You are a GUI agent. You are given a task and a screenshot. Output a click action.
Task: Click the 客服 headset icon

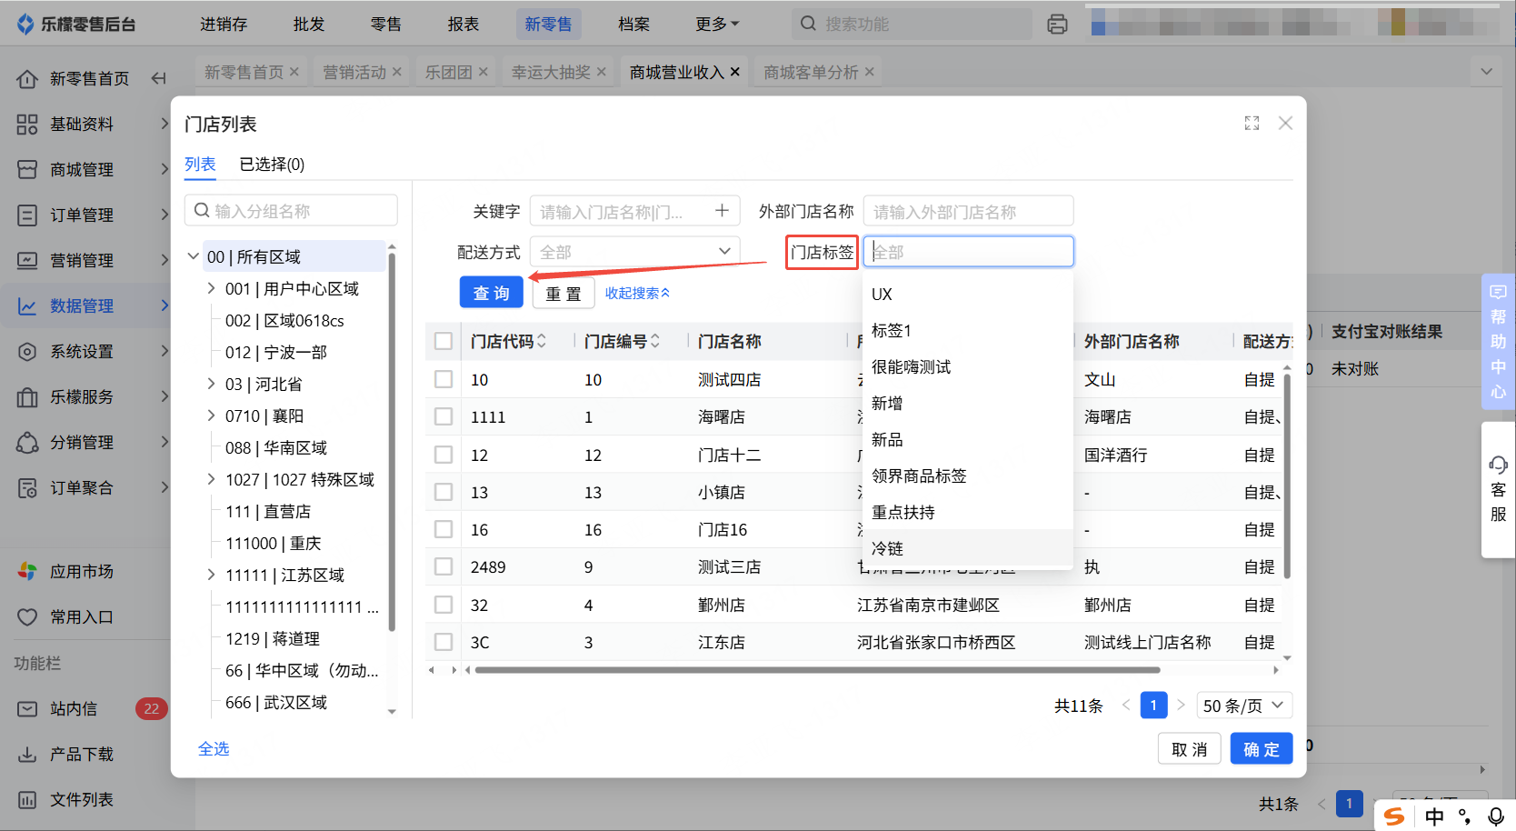click(1498, 466)
